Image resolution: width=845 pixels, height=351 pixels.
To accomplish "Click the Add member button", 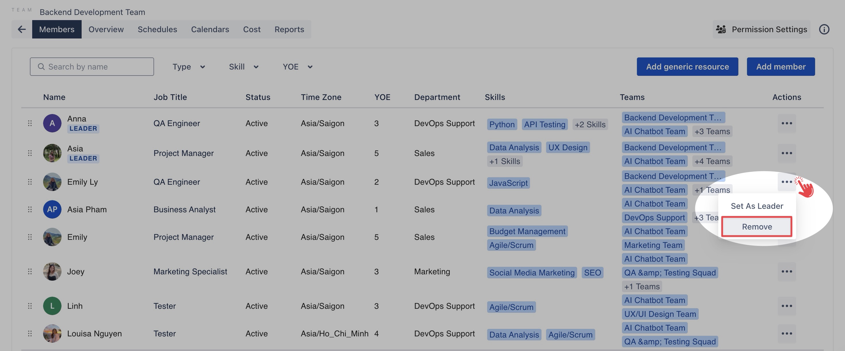I will click(x=780, y=67).
